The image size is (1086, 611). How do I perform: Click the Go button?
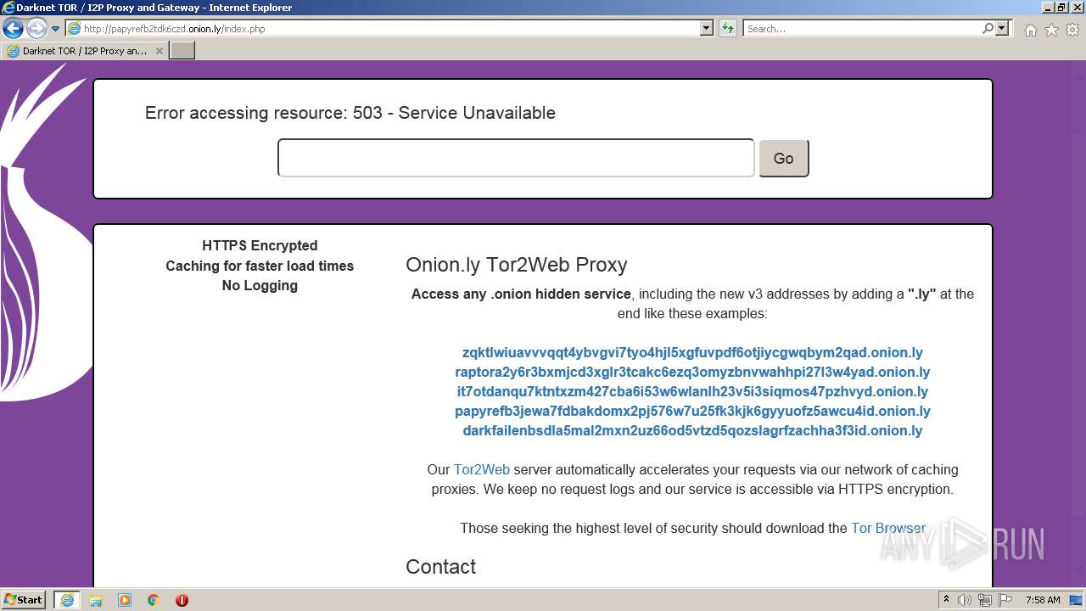coord(784,159)
